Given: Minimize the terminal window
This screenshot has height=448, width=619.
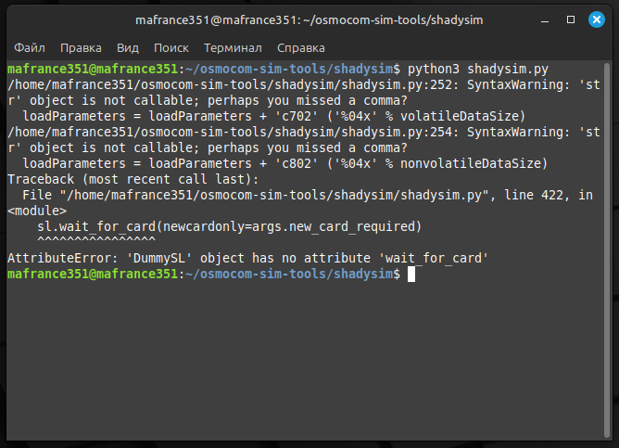Looking at the screenshot, I should tap(545, 19).
